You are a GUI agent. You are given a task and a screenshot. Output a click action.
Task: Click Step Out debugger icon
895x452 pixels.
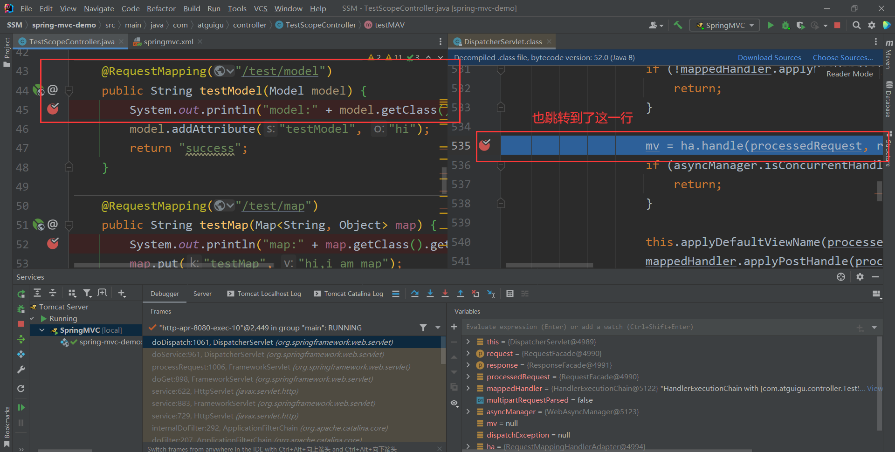click(461, 294)
